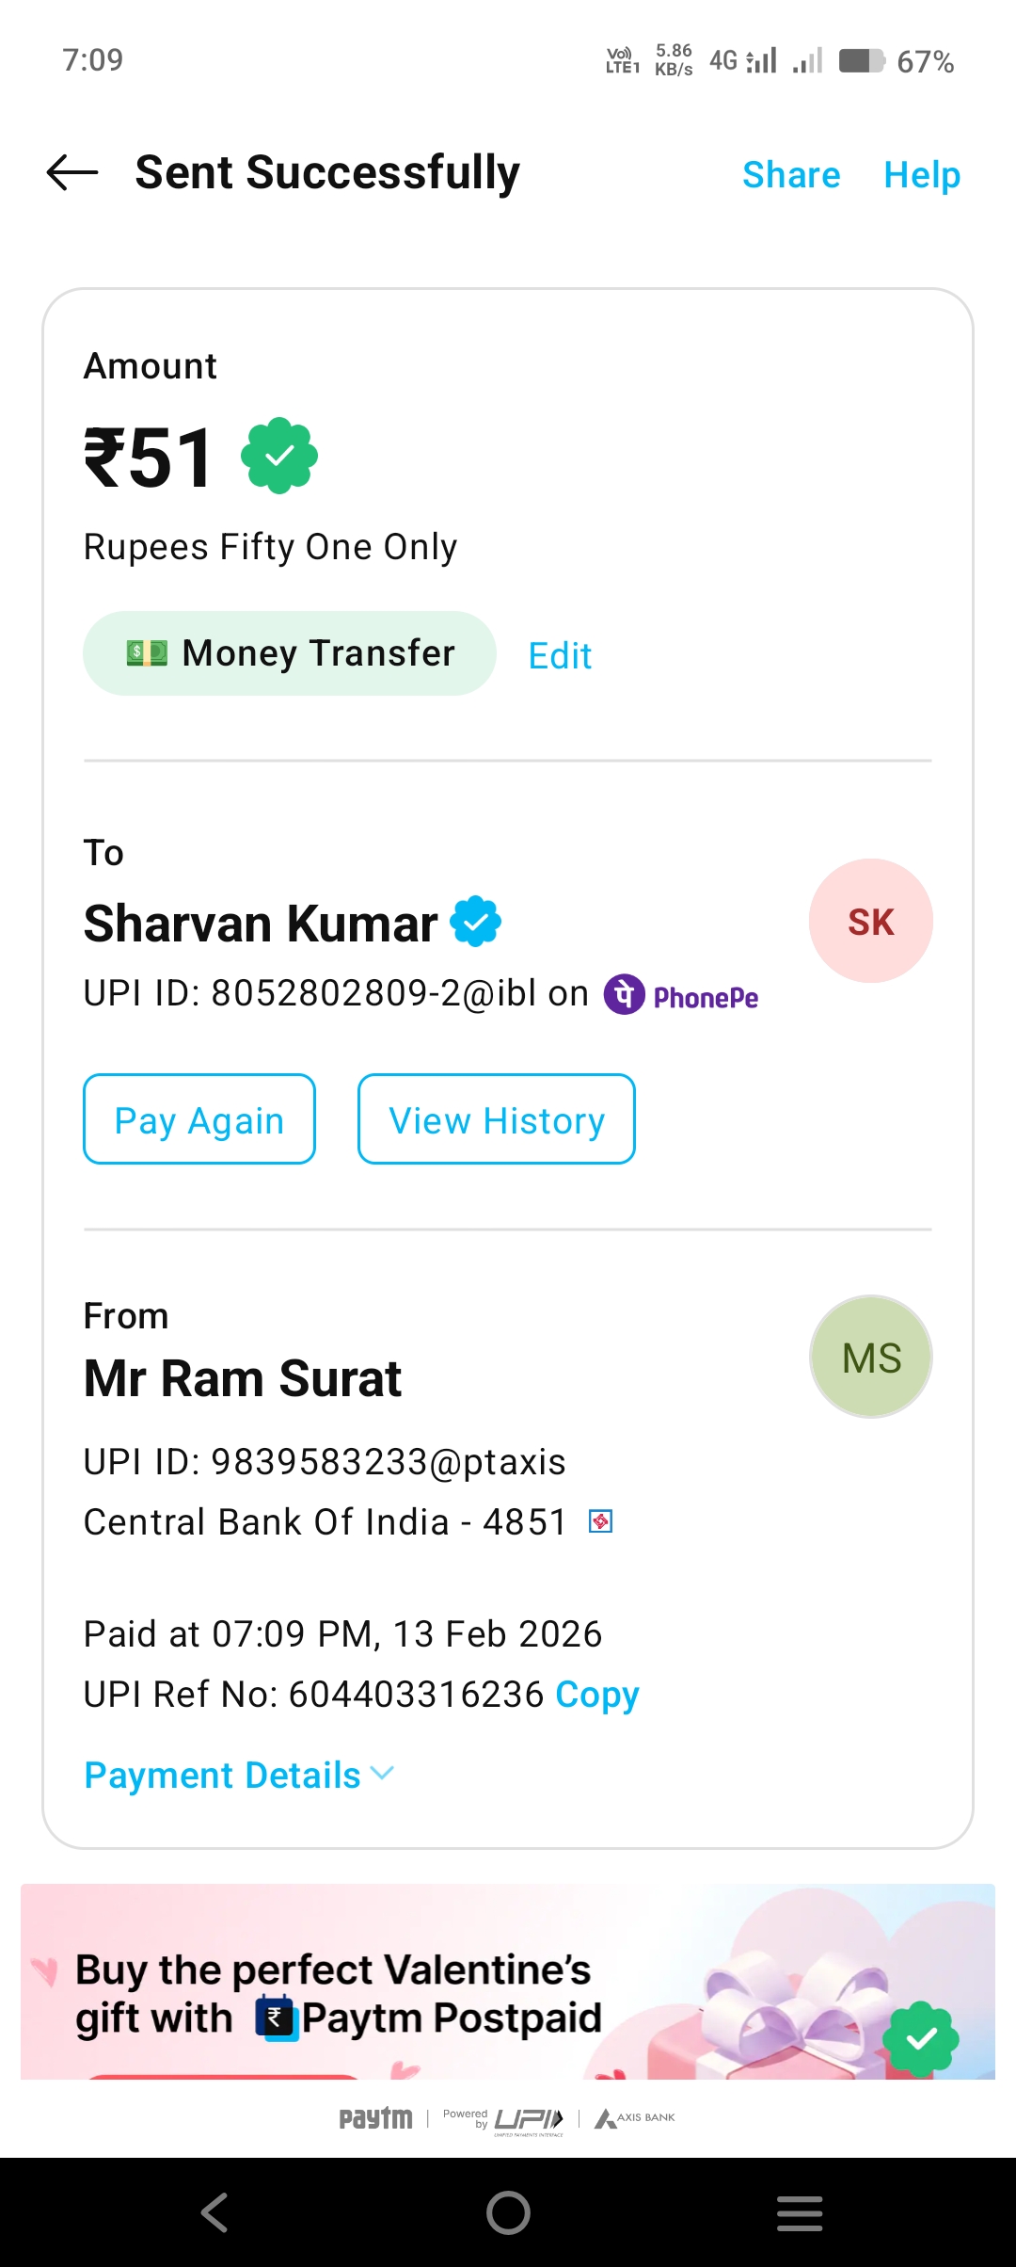This screenshot has height=2267, width=1016.
Task: Tap the PhonePe logo icon
Action: [625, 994]
